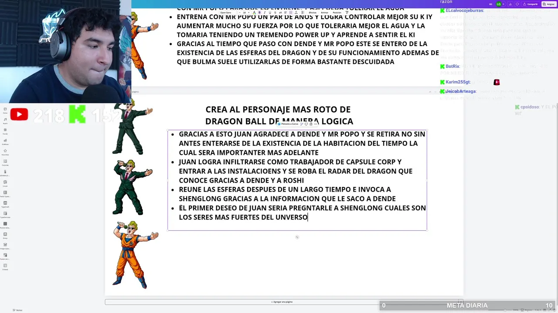Open the Colorize app in sidebar
Viewport: 558px width, 313px height.
(5, 162)
